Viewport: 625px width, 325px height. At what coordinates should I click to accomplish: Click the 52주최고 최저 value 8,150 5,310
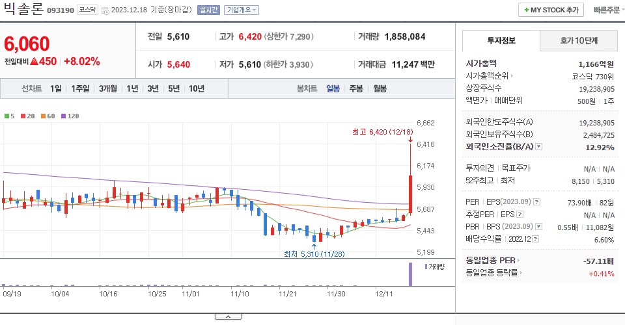coord(592,181)
